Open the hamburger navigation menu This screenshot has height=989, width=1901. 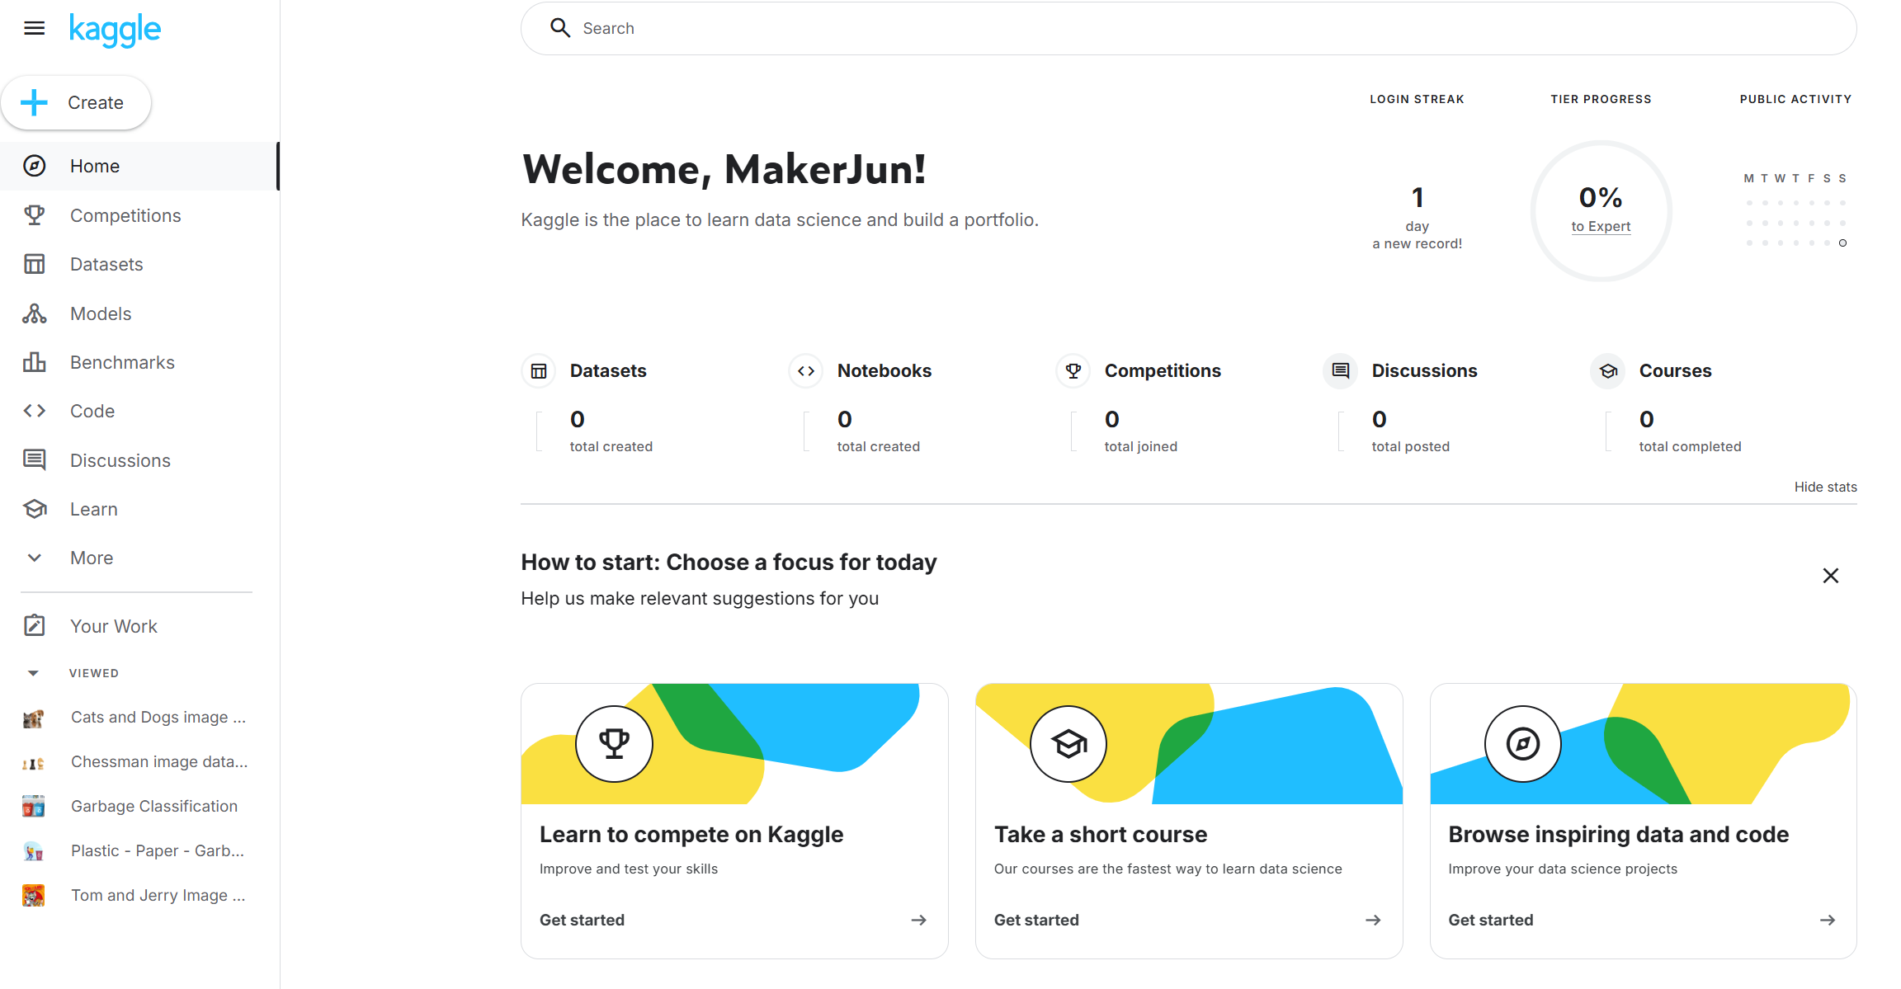[x=34, y=29]
